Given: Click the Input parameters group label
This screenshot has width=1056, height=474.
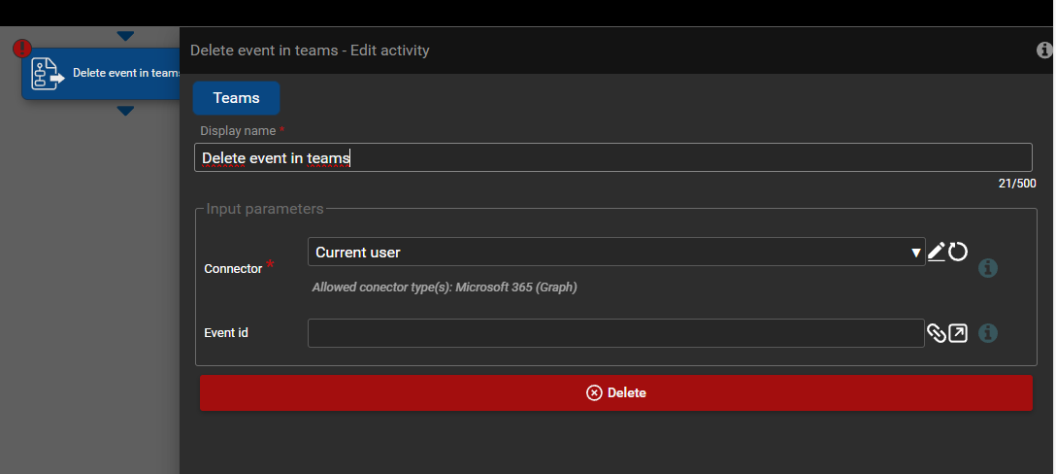Looking at the screenshot, I should (x=265, y=209).
